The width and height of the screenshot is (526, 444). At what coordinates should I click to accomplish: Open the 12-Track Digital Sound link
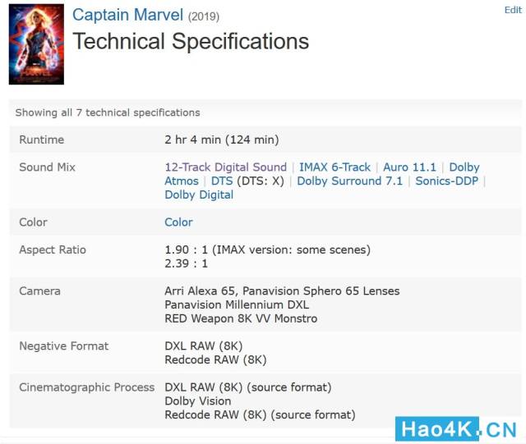[x=225, y=167]
